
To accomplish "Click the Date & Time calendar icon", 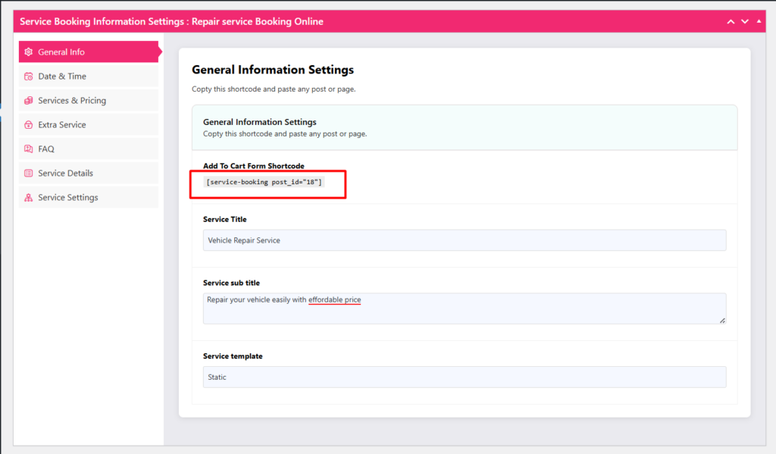I will click(29, 77).
